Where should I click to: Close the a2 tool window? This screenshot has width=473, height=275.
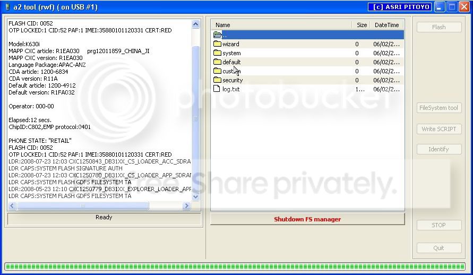point(464,7)
